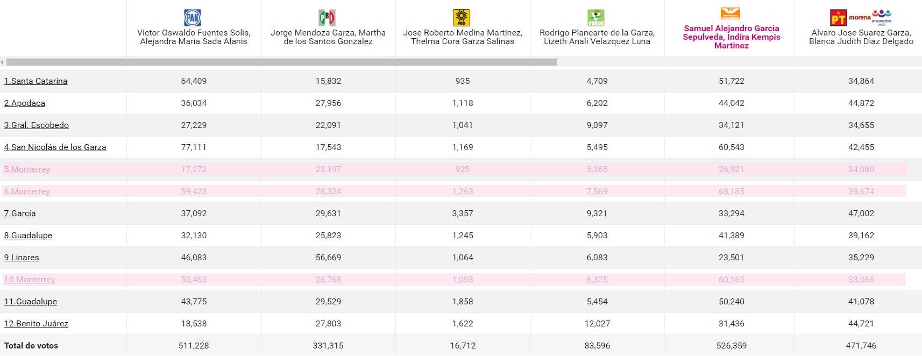Click the morena party logo
922x356 pixels.
tap(860, 17)
